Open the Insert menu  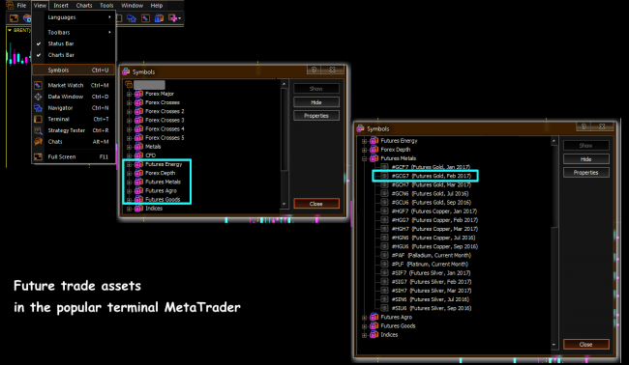(61, 5)
